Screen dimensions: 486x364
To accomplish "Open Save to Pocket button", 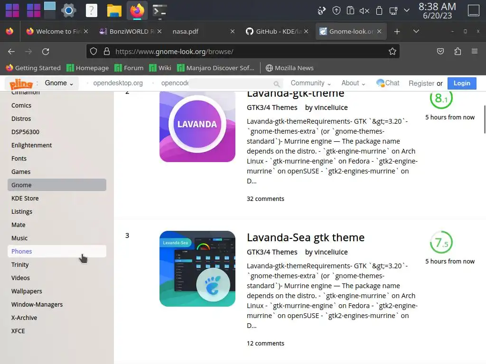I will click(x=440, y=51).
